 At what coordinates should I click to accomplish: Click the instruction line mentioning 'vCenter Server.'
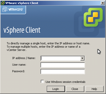16,50
